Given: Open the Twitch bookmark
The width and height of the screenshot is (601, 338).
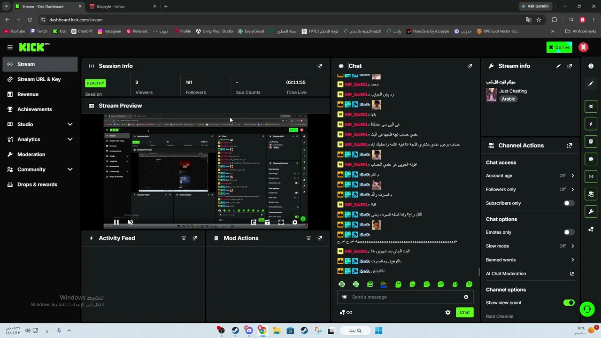Looking at the screenshot, I should coord(39,31).
